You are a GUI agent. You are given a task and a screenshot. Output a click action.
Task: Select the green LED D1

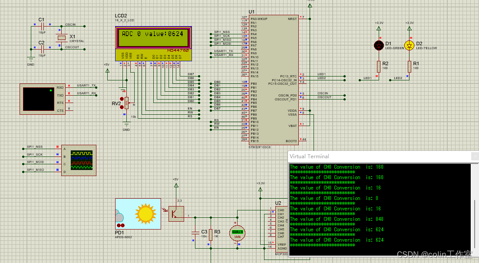pyautogui.click(x=379, y=45)
